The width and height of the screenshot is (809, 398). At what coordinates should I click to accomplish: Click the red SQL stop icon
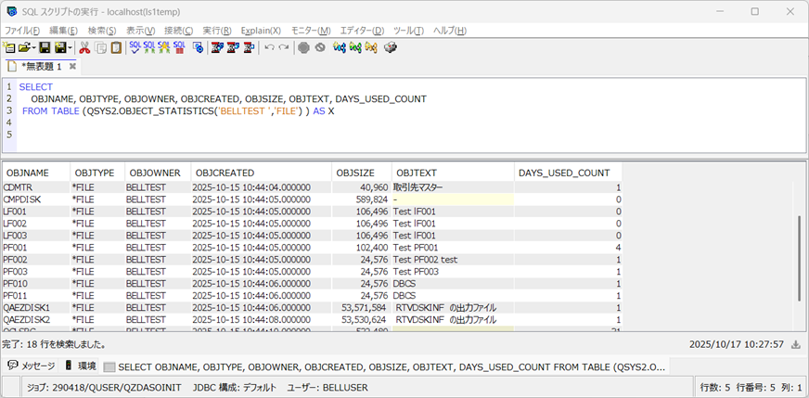179,47
